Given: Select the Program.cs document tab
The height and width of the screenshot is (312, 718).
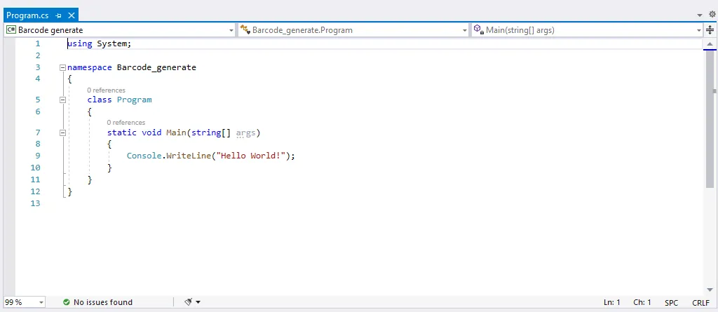Looking at the screenshot, I should pyautogui.click(x=27, y=15).
